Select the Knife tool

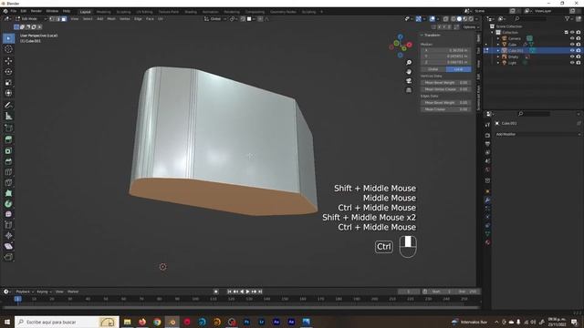(x=8, y=182)
